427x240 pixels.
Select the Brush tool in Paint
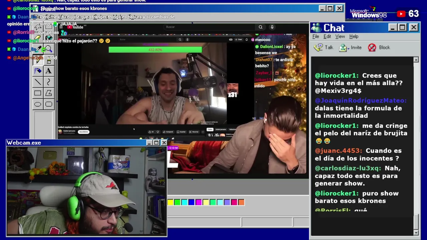pos(49,60)
